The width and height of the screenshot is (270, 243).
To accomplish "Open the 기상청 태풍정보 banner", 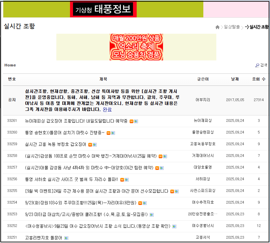I will click(x=103, y=9).
